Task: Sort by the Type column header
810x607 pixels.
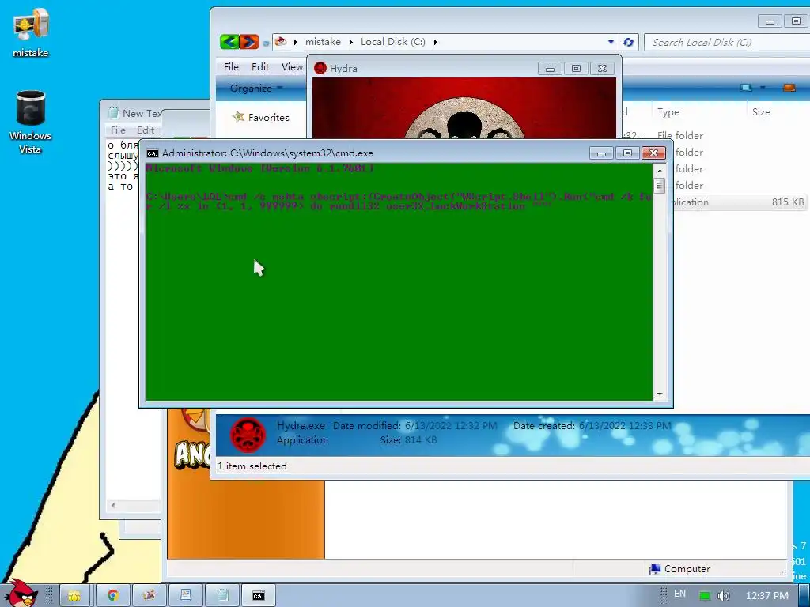Action: pos(668,112)
